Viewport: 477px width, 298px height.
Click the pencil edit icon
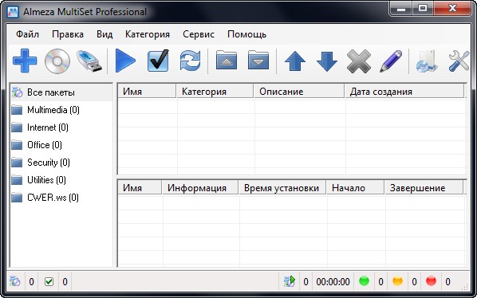391,61
